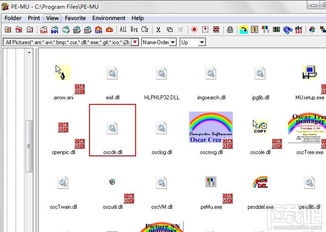The height and width of the screenshot is (232, 326).
Task: Click the copy toolbar icon
Action: coord(170,30)
